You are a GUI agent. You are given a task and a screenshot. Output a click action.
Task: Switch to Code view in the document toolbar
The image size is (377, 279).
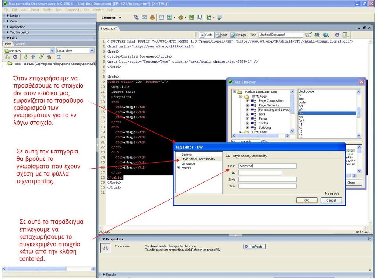pyautogui.click(x=206, y=35)
